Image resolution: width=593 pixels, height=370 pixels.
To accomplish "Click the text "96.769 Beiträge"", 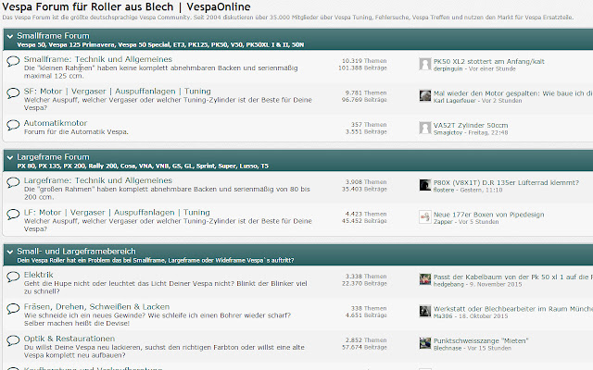I will click(x=364, y=100).
